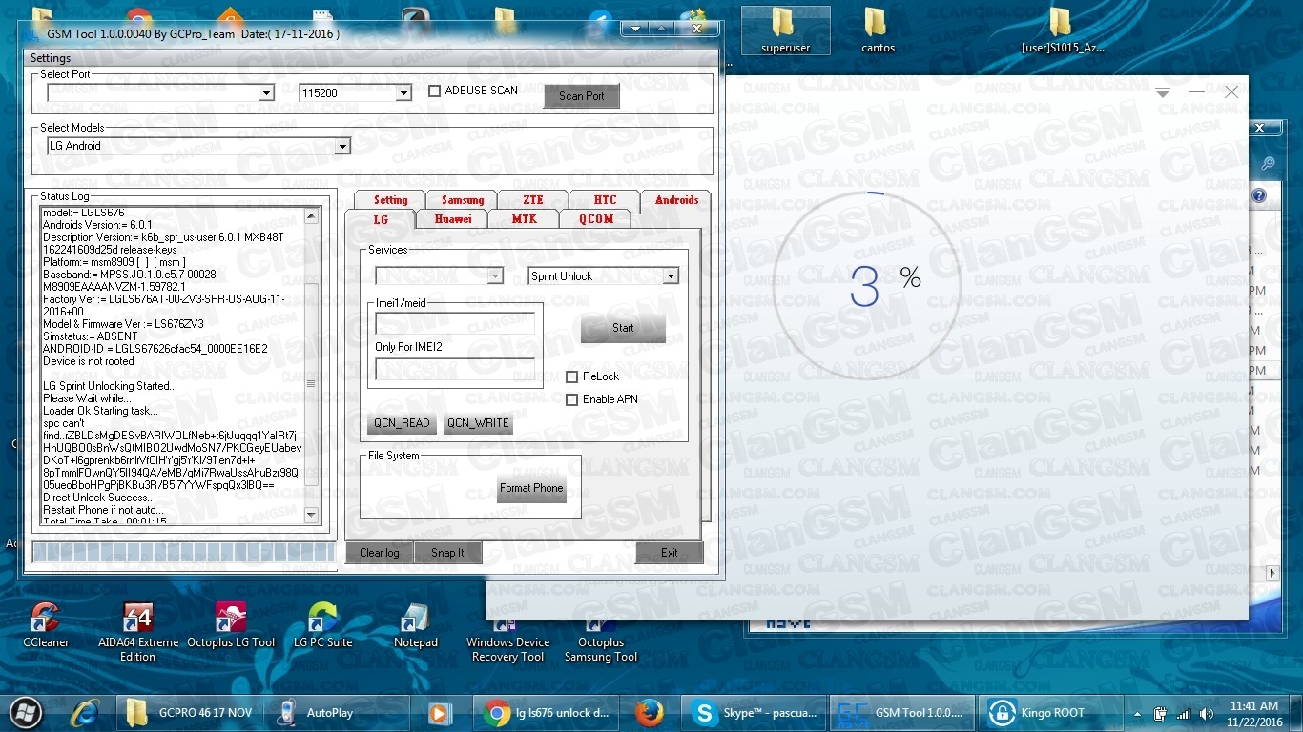Click the Format Phone button
Screen dimensions: 1303x732
532,488
